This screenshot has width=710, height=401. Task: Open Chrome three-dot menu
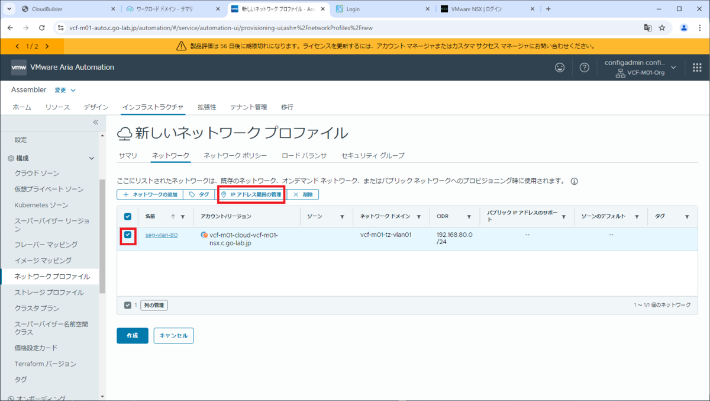pyautogui.click(x=700, y=28)
